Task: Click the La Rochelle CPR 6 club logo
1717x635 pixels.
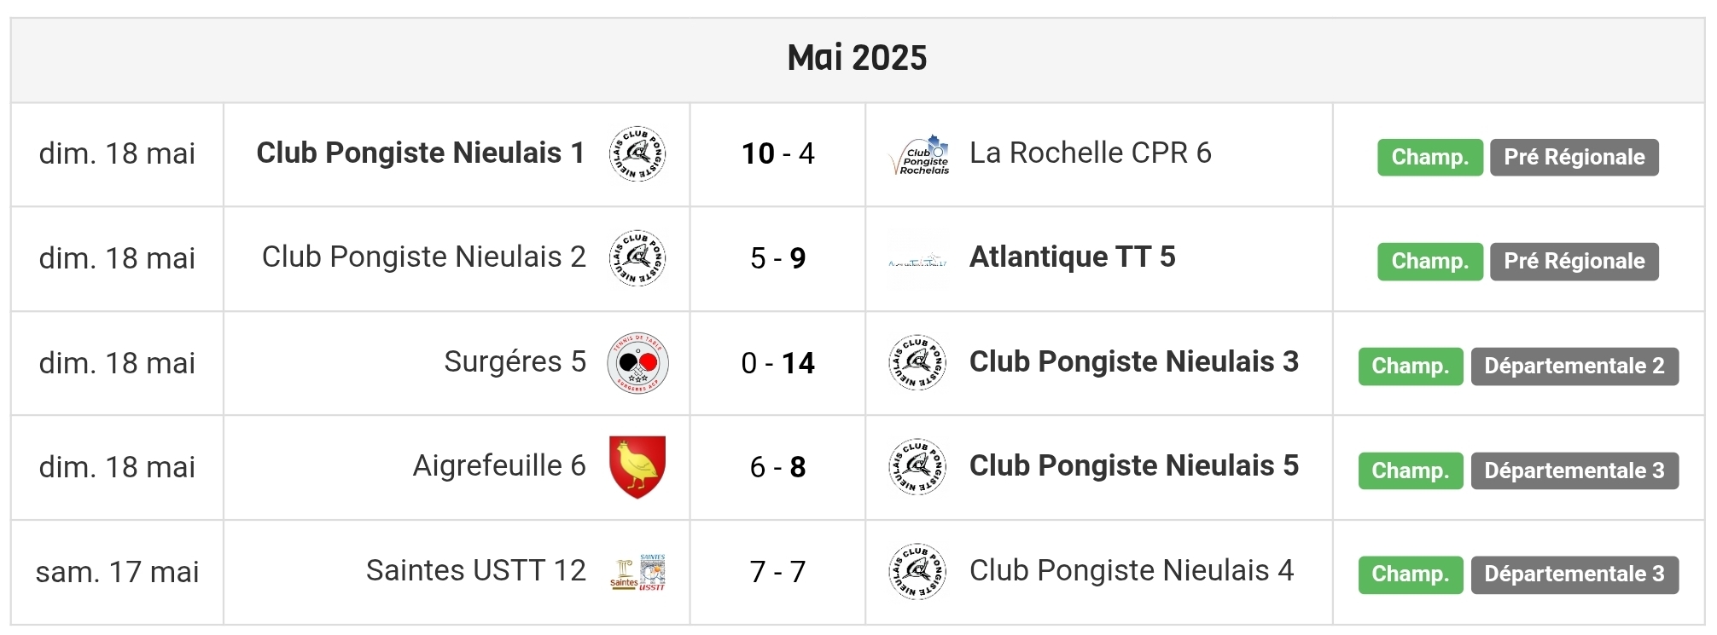Action: click(918, 155)
